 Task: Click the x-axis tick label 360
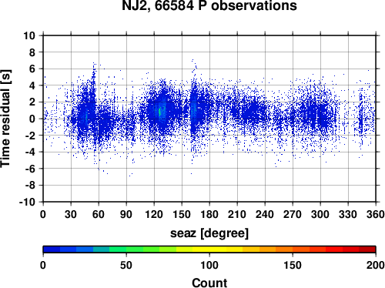point(376,214)
